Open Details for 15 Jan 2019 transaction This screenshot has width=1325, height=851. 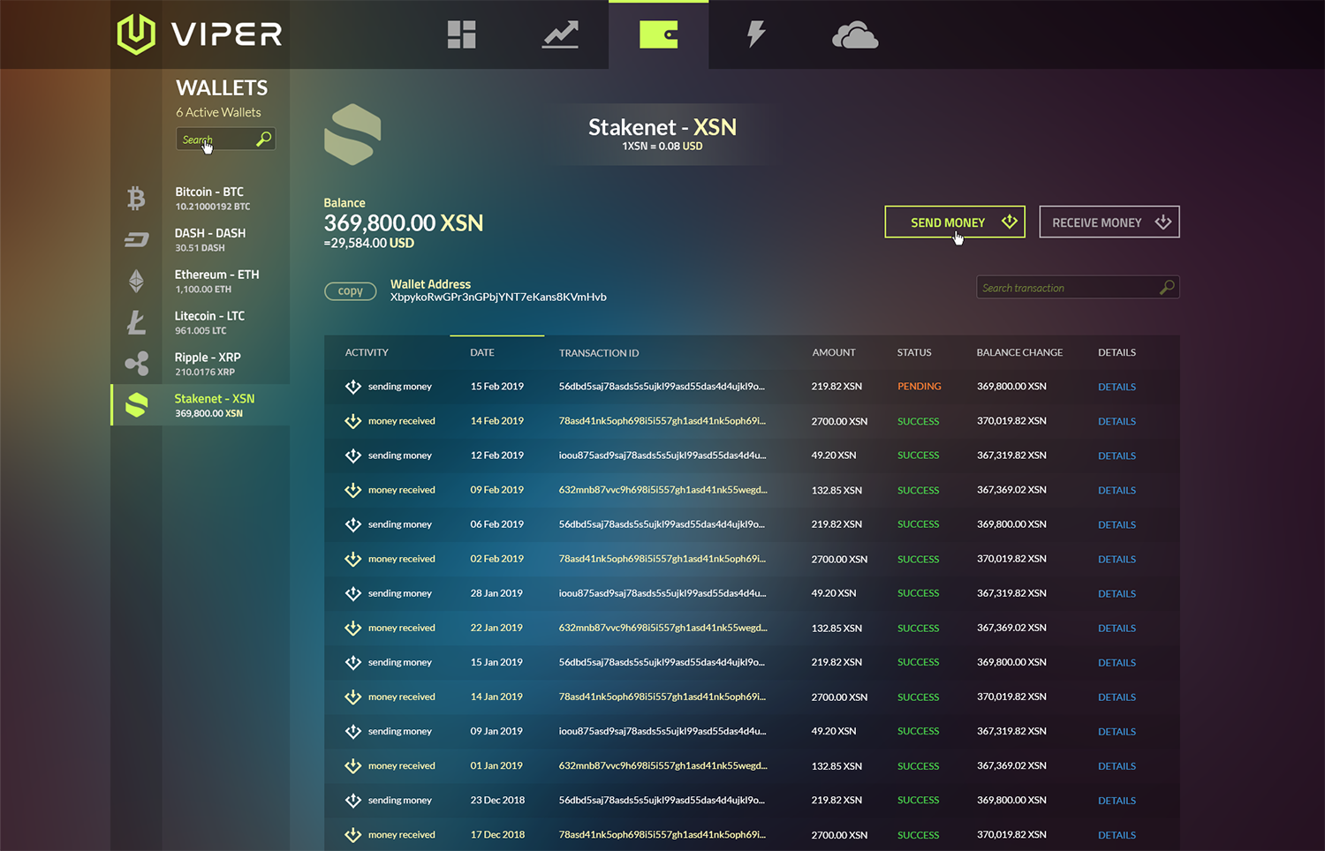pos(1117,662)
